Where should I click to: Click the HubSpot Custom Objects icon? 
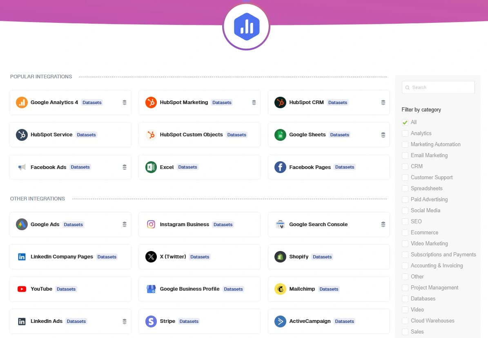coord(151,135)
